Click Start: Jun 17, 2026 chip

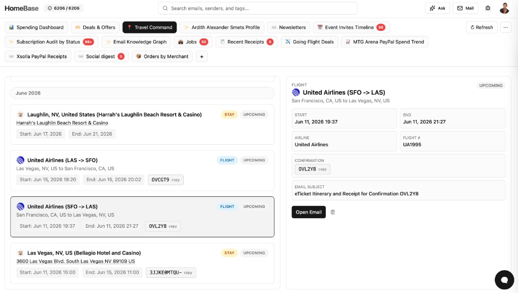tap(40, 134)
